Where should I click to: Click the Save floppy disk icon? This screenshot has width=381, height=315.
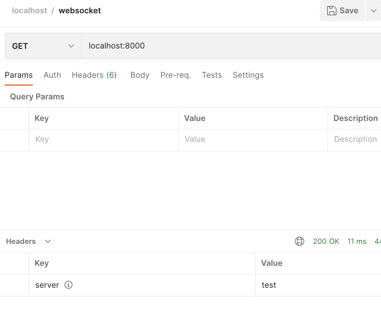331,11
